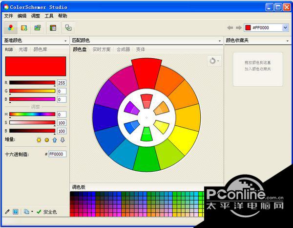Image resolution: width=293 pixels, height=228 pixels.
Task: Expand the matching colors panel menu arrow
Action: (x=220, y=41)
